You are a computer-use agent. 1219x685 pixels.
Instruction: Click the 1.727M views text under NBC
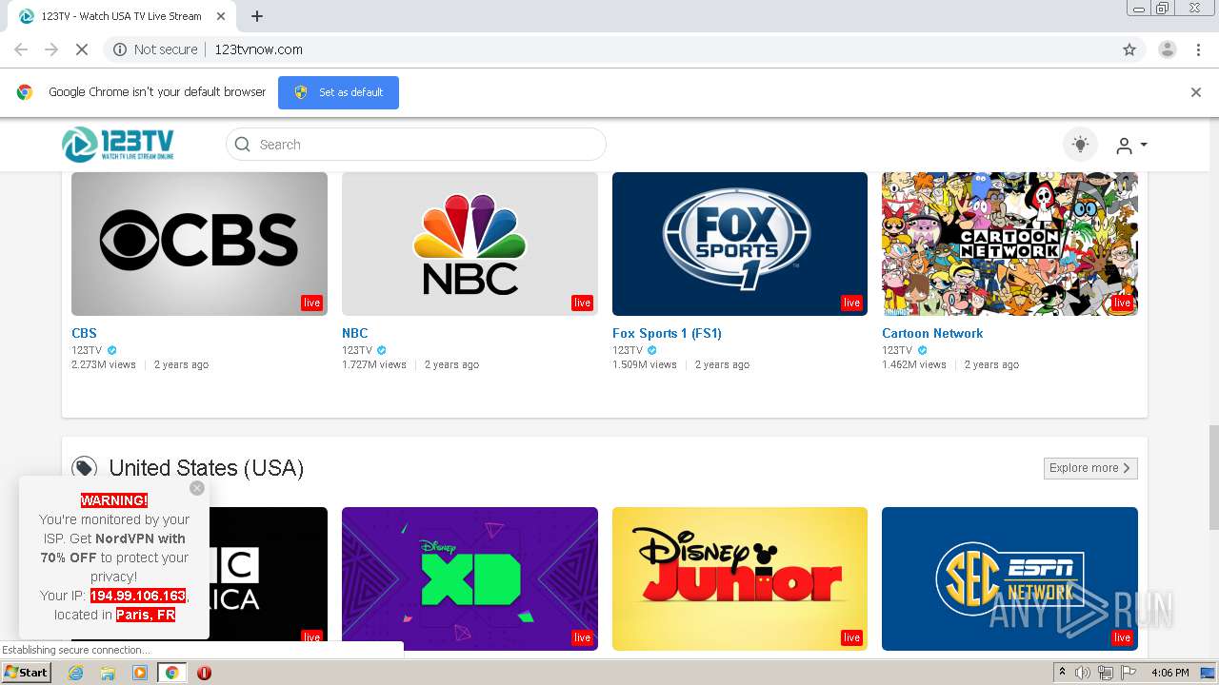point(374,364)
